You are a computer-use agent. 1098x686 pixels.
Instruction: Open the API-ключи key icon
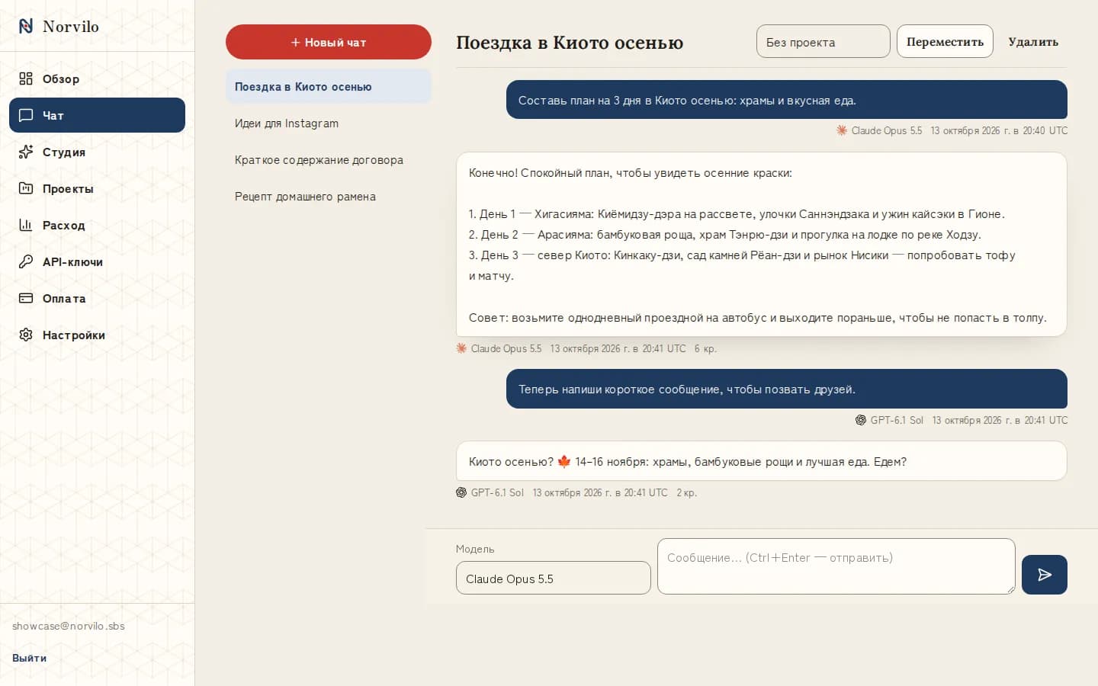(26, 261)
